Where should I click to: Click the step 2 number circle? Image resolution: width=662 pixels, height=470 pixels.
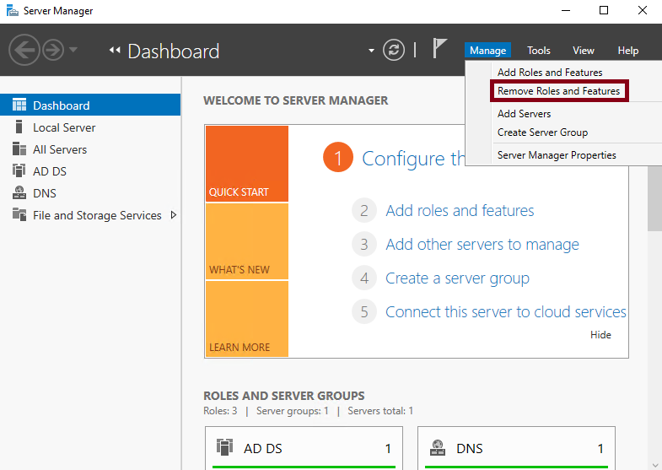364,210
